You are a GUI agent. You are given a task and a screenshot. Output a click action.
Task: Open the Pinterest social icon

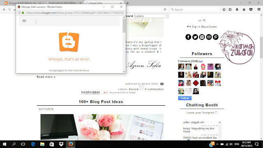[215, 37]
